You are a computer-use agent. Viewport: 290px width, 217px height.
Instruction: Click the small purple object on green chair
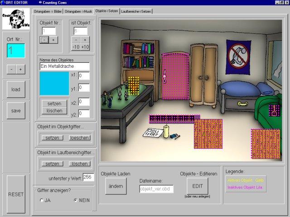[x=274, y=110]
